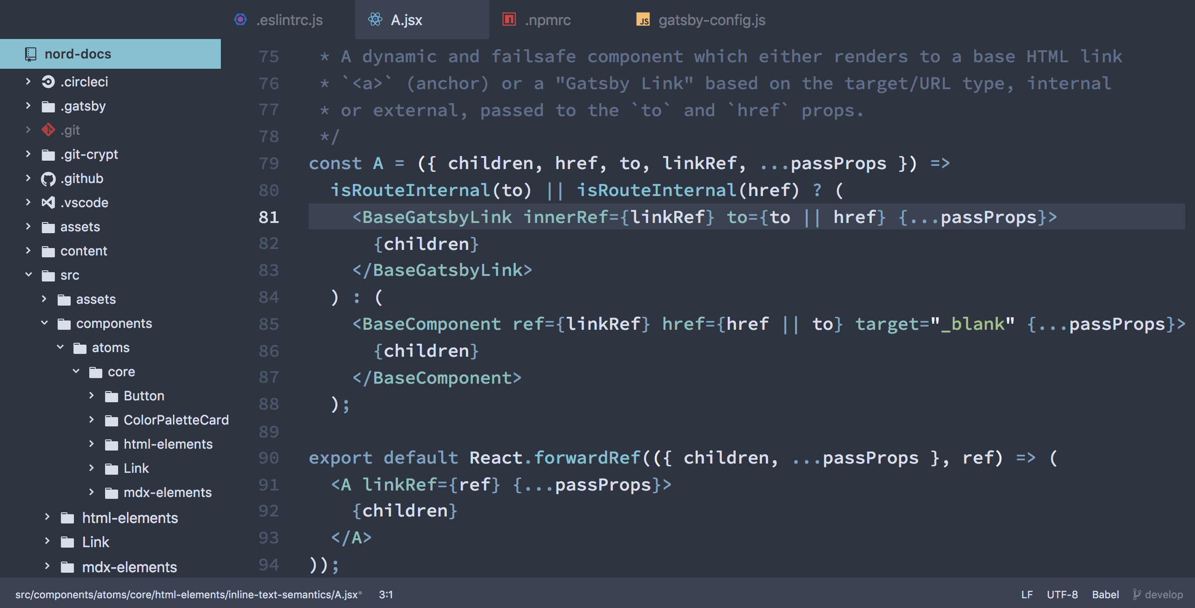Click the ESLint icon on .eslintrc.js tab
1195x608 pixels.
tap(240, 20)
